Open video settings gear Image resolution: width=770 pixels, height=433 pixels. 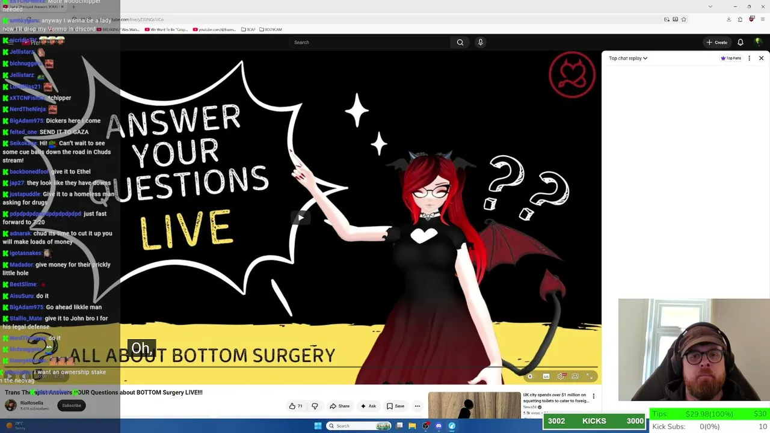(x=561, y=376)
